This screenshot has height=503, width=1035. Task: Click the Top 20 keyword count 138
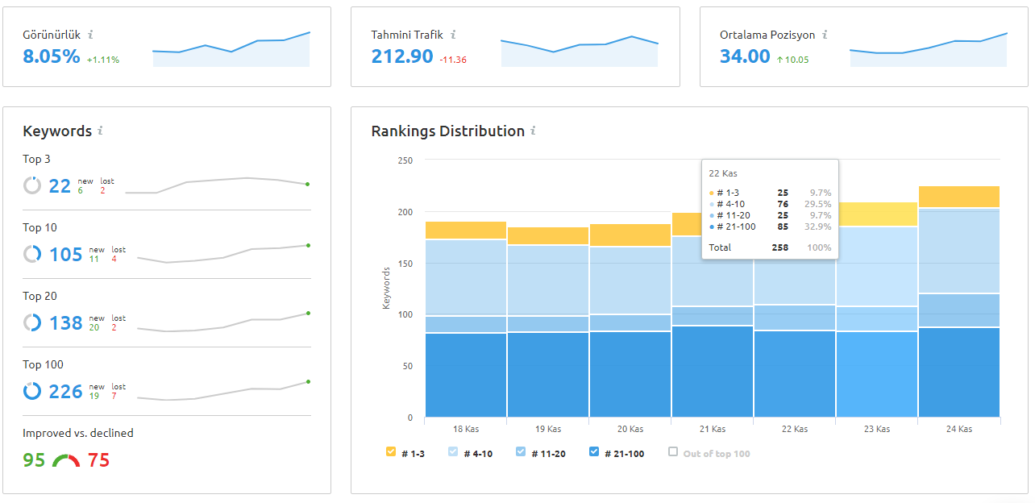coord(66,323)
